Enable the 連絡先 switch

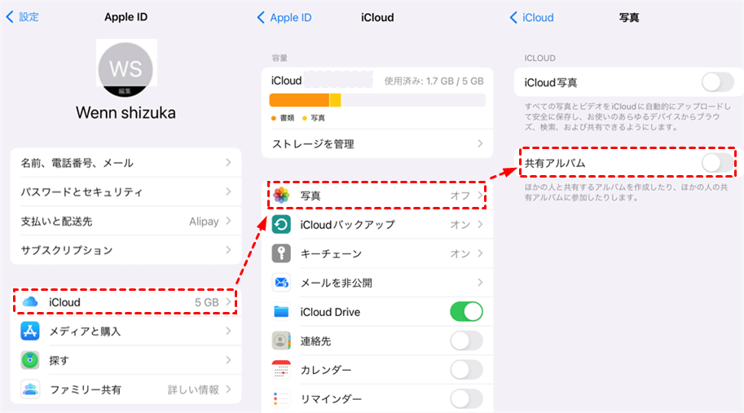click(x=466, y=341)
